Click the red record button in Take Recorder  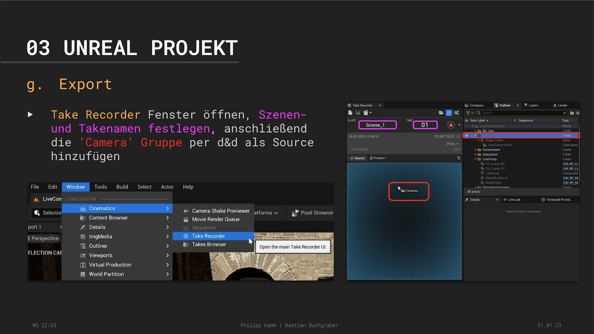pos(451,125)
